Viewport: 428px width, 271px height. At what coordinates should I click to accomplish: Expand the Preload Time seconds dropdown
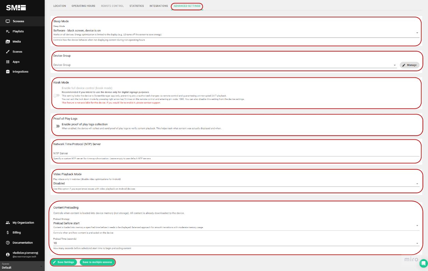point(236,243)
